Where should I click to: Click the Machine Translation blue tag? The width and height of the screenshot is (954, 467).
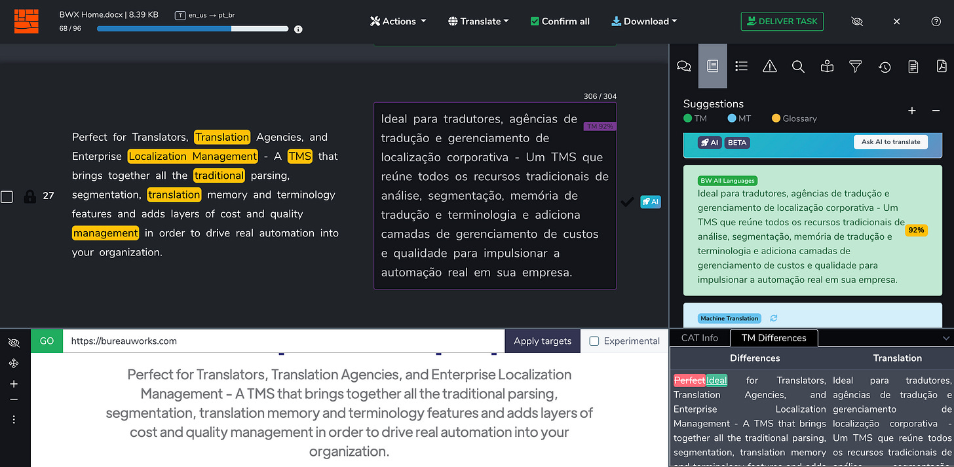click(729, 318)
